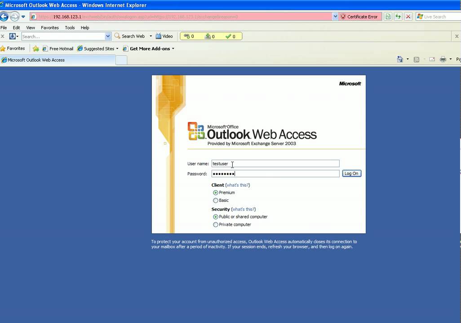
Task: Click the green checkmark counter icon
Action: point(230,36)
